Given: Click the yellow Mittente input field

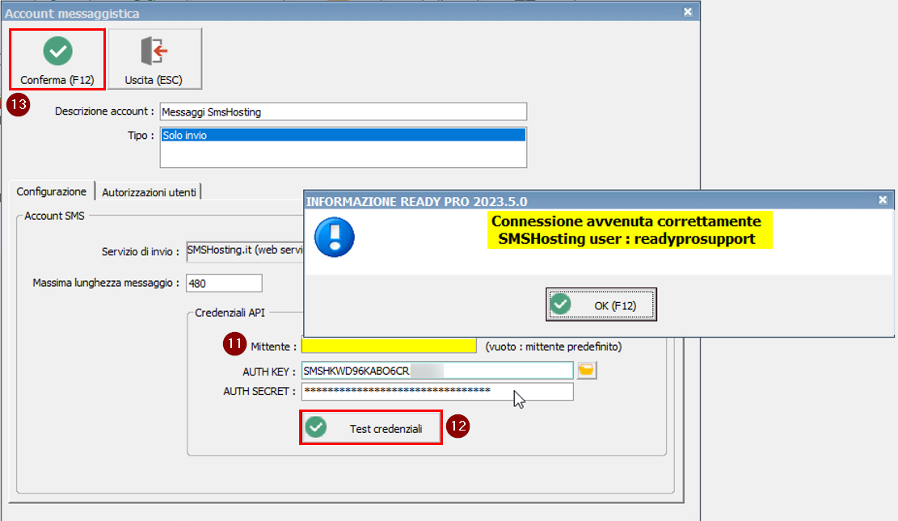Looking at the screenshot, I should 389,346.
